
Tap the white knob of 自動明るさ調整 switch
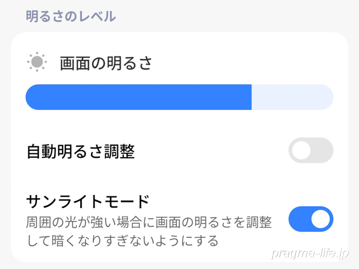(x=301, y=151)
